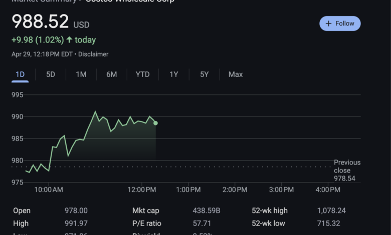391x235 pixels.
Task: Click the plus icon in Follow button
Action: [328, 23]
